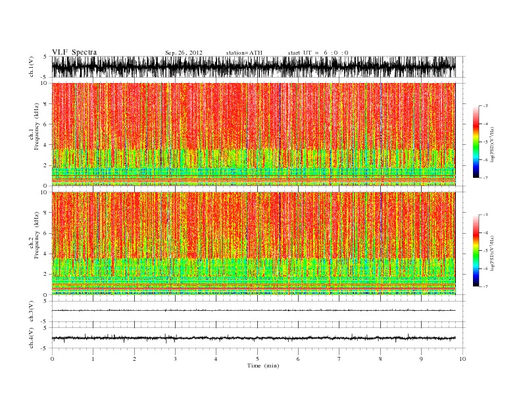Click the 'station=ATH' label
Image resolution: width=521 pixels, height=403 pixels.
pyautogui.click(x=244, y=53)
